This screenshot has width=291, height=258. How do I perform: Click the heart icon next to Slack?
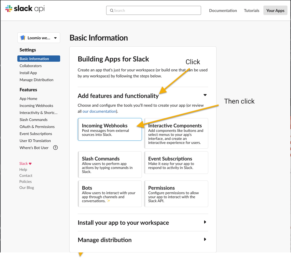click(x=30, y=164)
